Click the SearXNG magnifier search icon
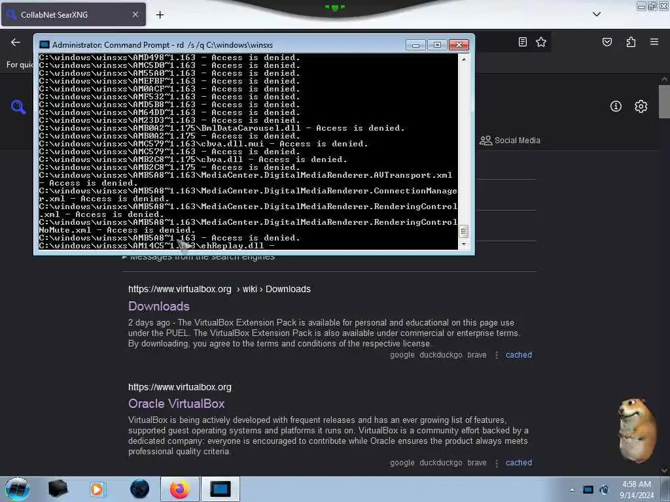The image size is (670, 502). pos(18,107)
